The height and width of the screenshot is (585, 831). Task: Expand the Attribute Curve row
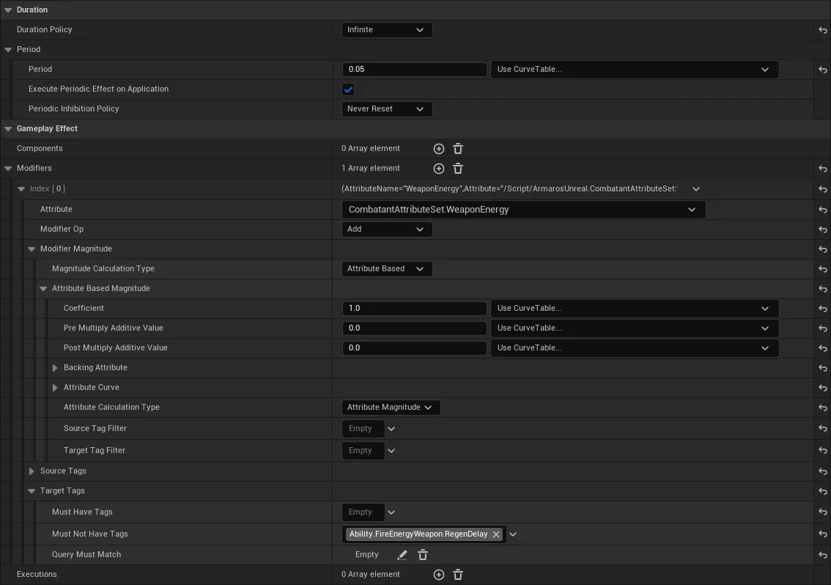pyautogui.click(x=54, y=387)
